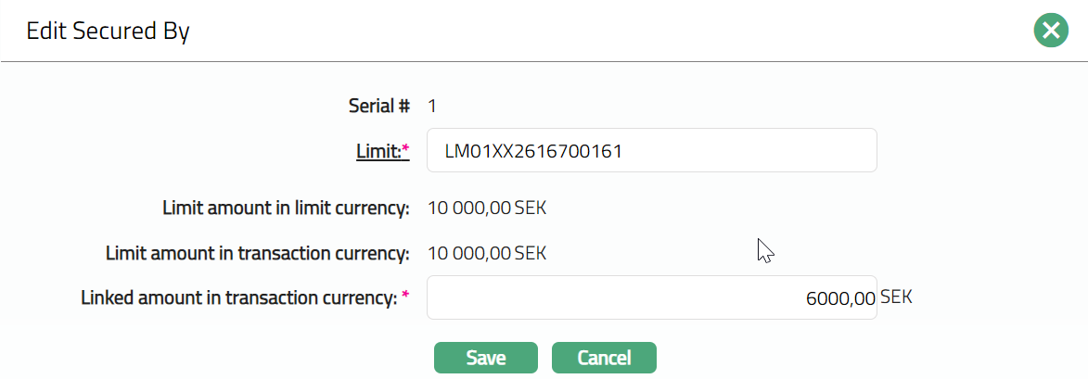The height and width of the screenshot is (379, 1088).
Task: Click the 10 000,00 amount in limit currency
Action: point(468,208)
